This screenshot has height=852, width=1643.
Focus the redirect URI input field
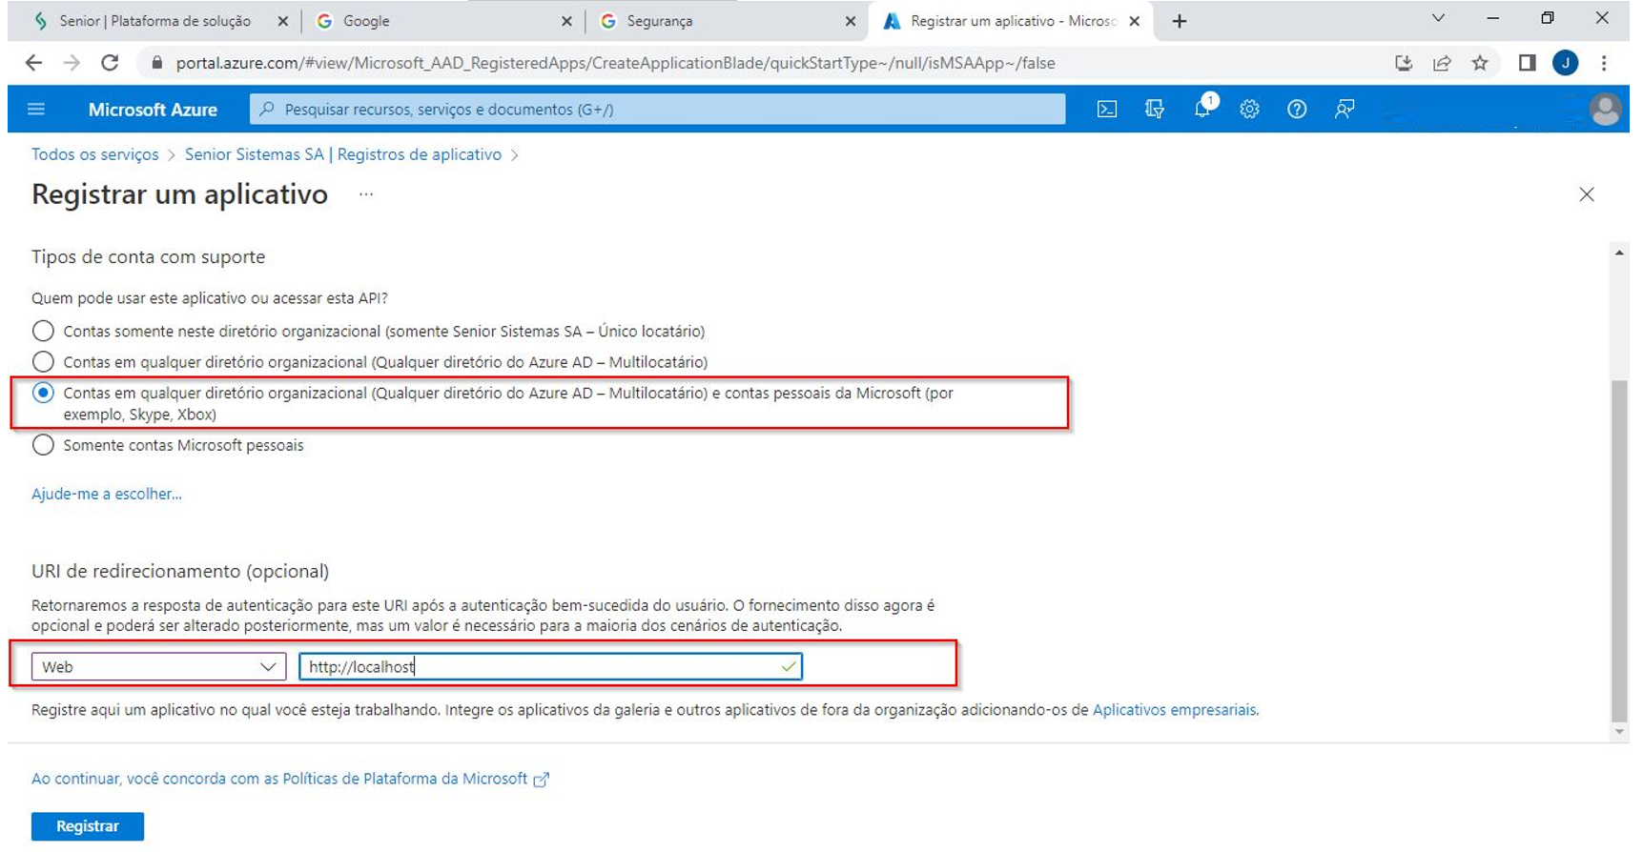pyautogui.click(x=551, y=667)
